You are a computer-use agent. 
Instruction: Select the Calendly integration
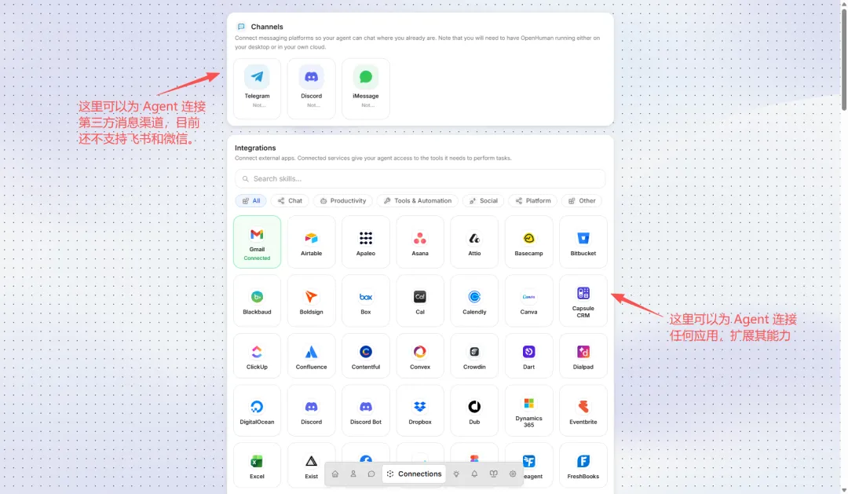(x=474, y=301)
